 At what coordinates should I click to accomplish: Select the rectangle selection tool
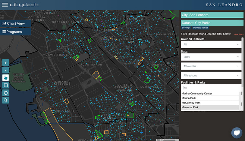pyautogui.click(x=5, y=85)
